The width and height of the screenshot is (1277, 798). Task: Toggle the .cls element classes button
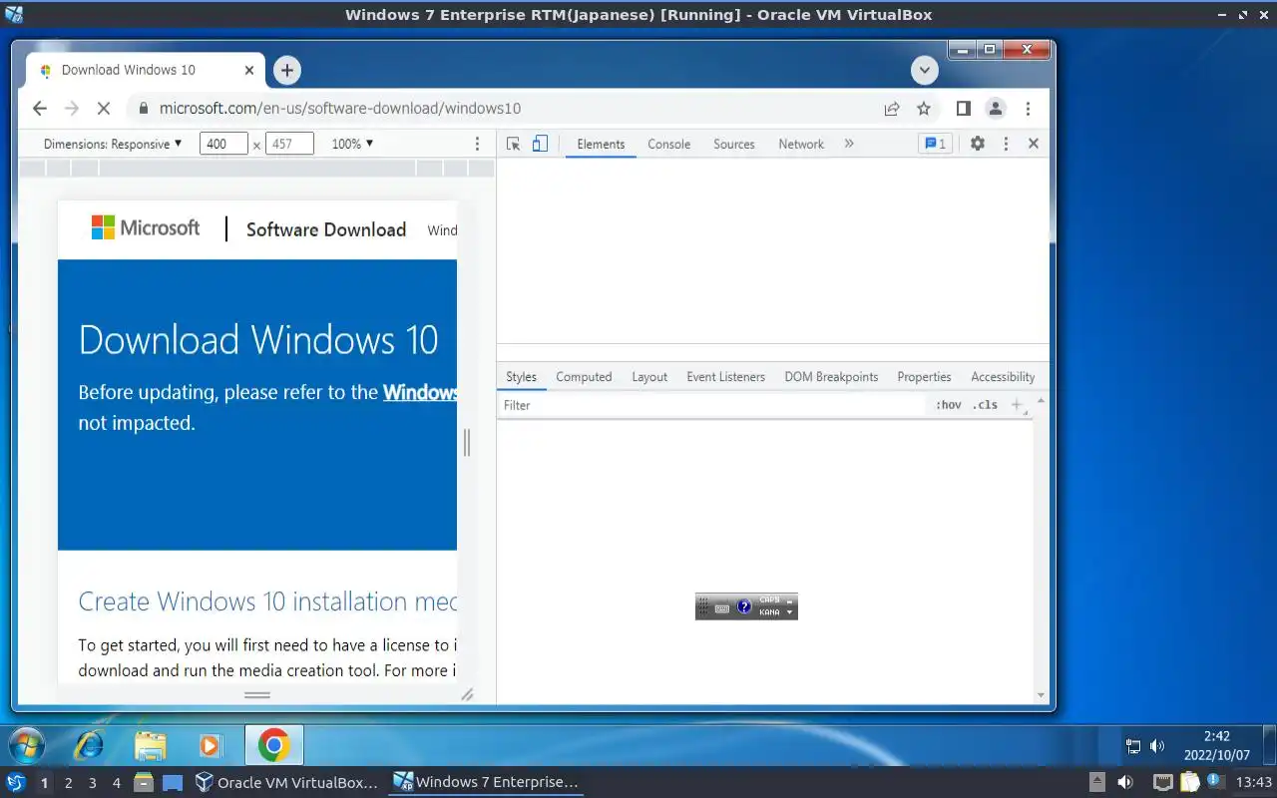click(986, 405)
